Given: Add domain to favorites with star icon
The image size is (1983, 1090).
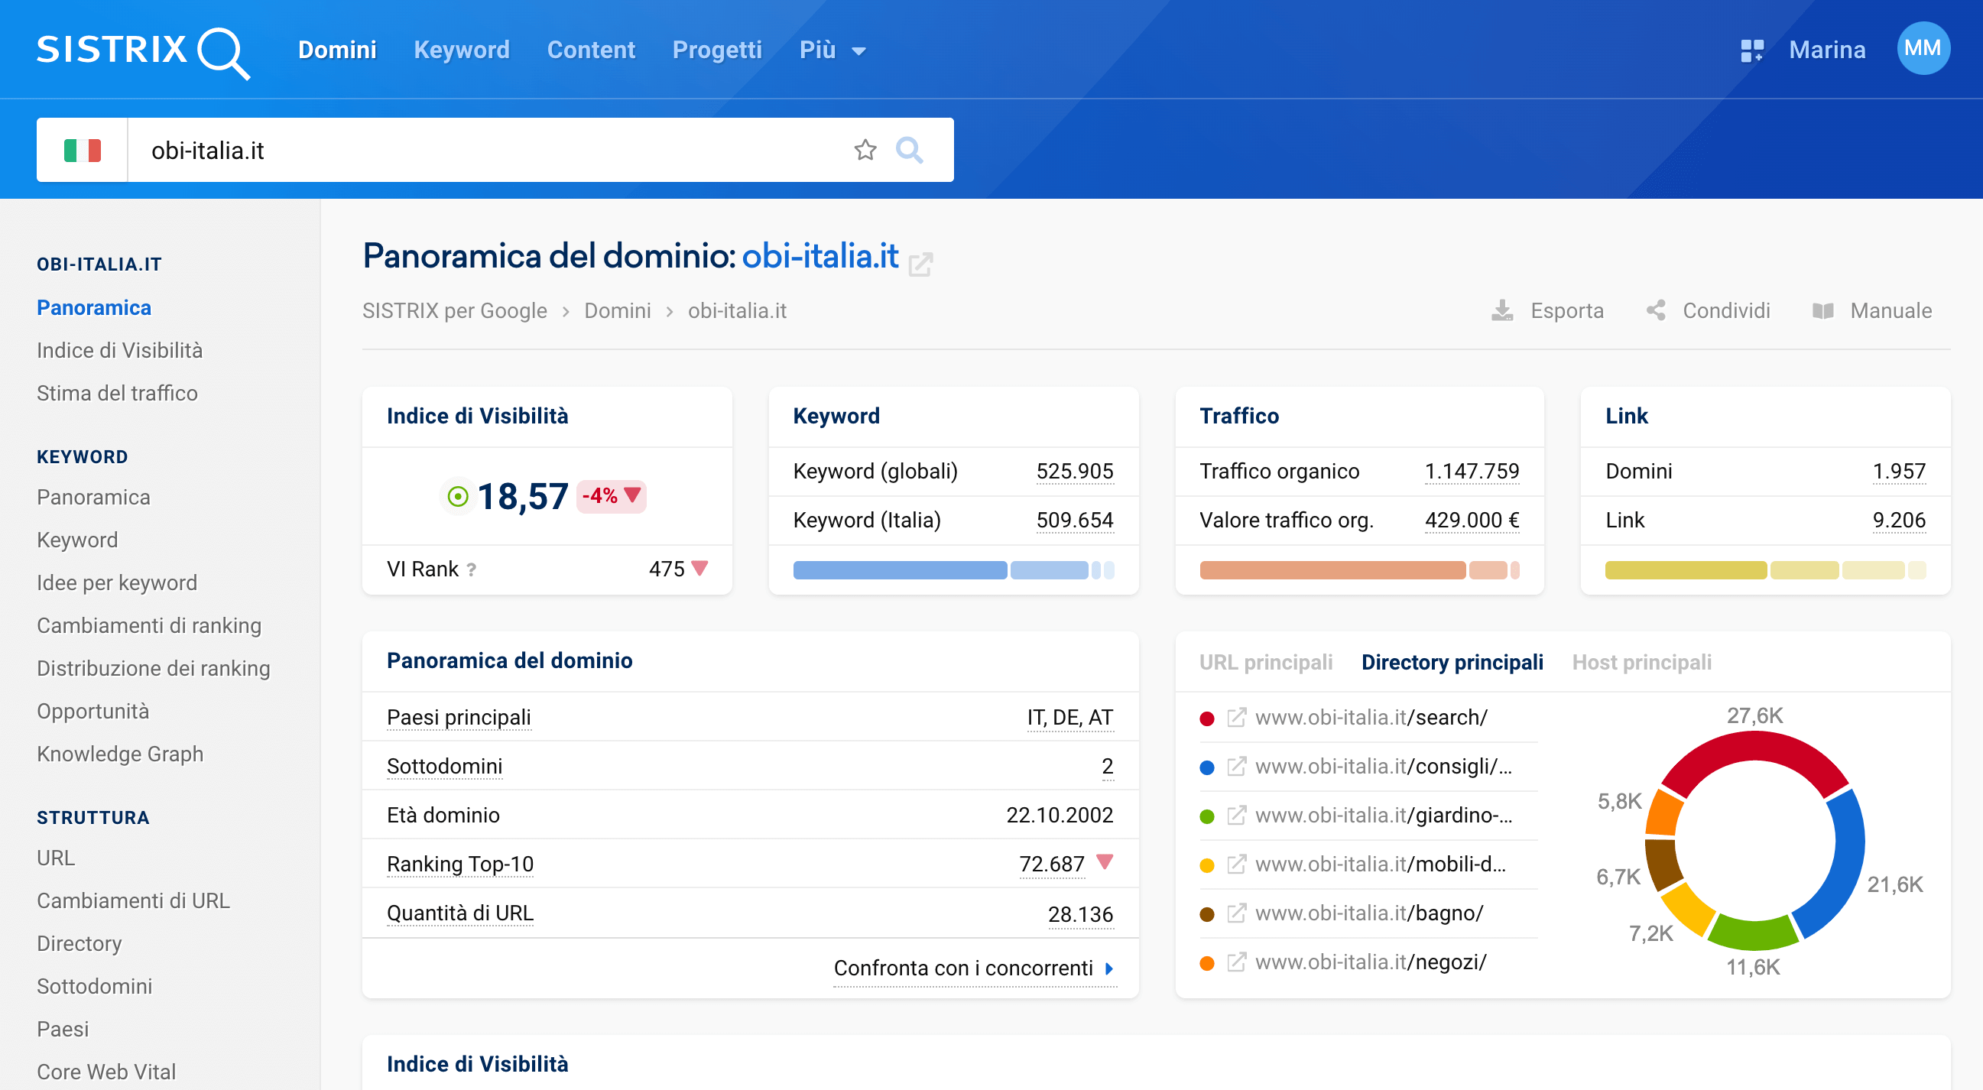Looking at the screenshot, I should click(x=865, y=150).
